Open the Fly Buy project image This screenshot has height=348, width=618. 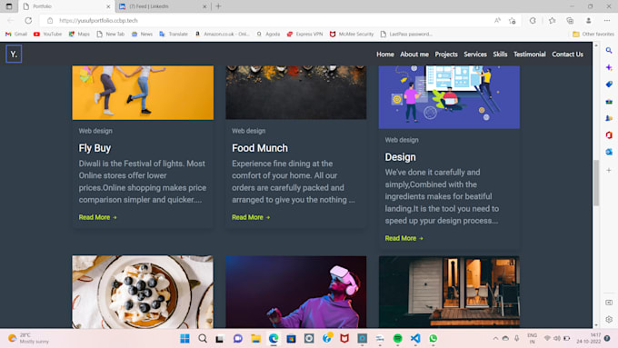click(x=143, y=93)
